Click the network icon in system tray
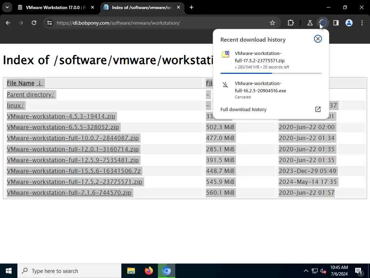The height and width of the screenshot is (278, 370). pos(315,271)
